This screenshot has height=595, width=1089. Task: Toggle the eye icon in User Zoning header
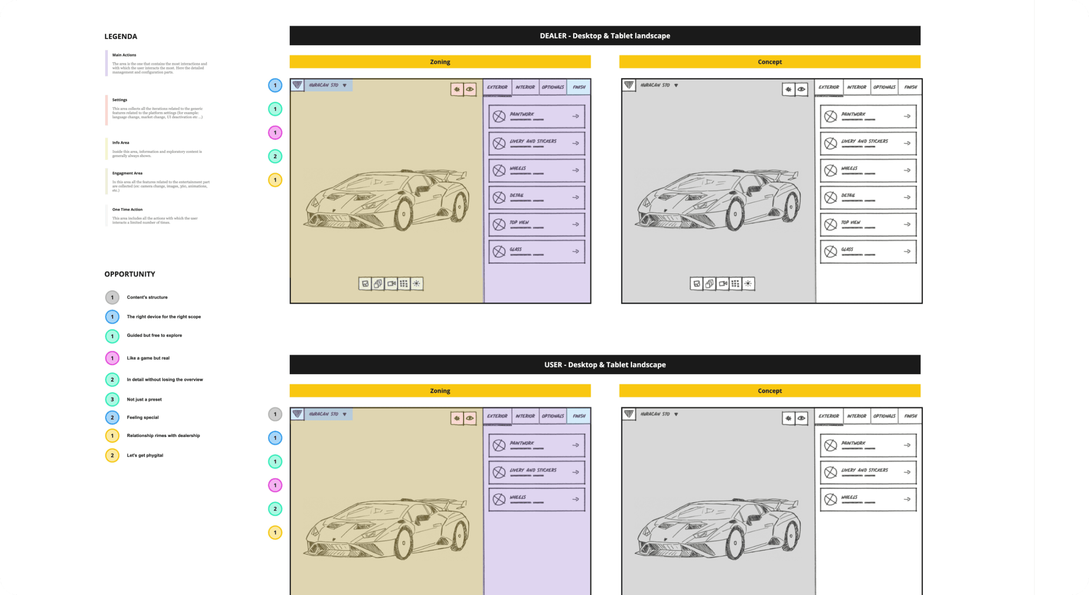[x=470, y=418]
